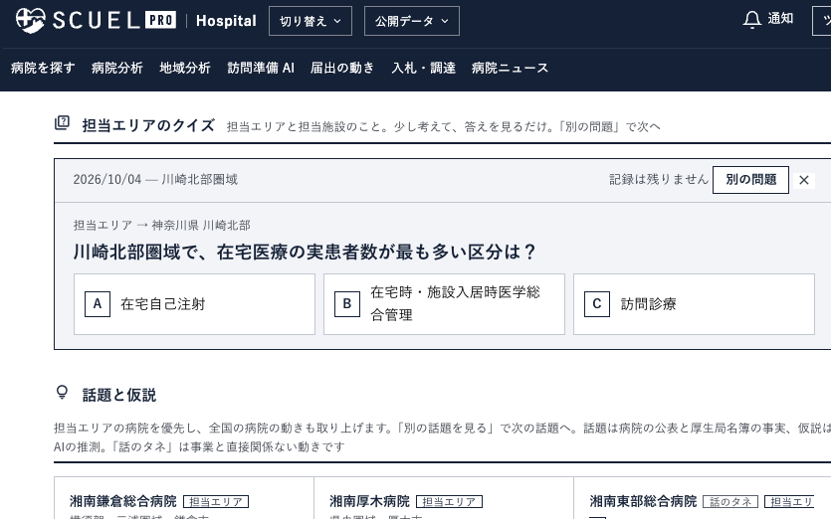Click the 記録は残りません text
Image resolution: width=831 pixels, height=519 pixels.
tap(658, 180)
